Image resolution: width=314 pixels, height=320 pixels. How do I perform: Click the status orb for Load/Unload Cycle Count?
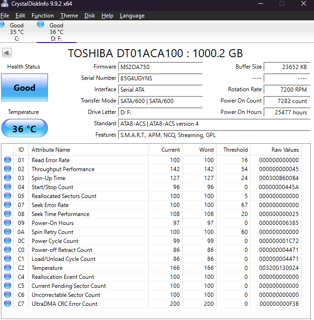tap(8, 259)
